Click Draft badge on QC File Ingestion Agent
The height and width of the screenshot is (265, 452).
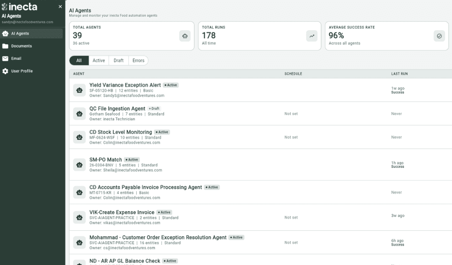point(154,109)
